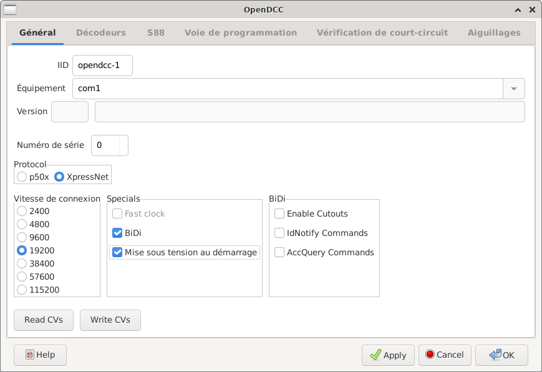
Task: Uncheck the BiDi option in Specials
Action: [117, 233]
